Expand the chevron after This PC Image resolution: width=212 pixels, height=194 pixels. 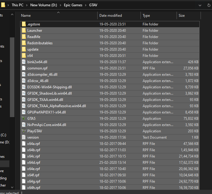point(27,5)
